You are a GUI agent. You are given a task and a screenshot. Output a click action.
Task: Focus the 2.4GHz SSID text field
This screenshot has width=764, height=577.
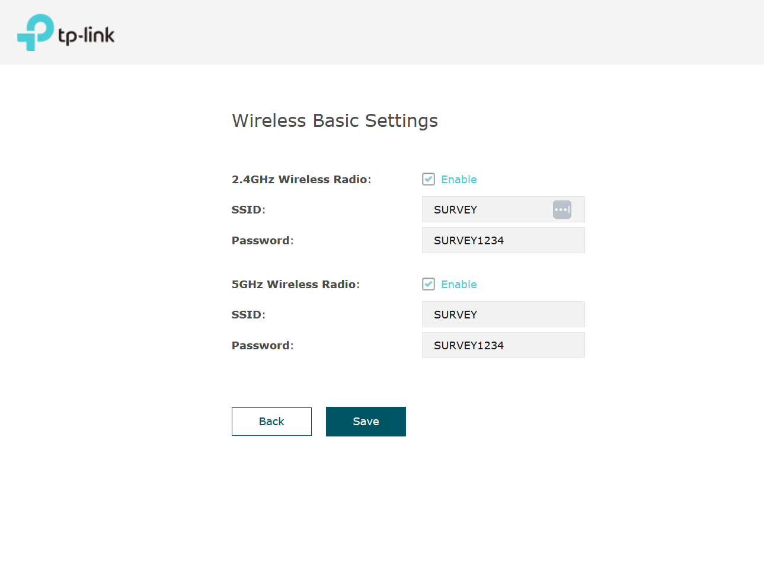click(x=486, y=209)
